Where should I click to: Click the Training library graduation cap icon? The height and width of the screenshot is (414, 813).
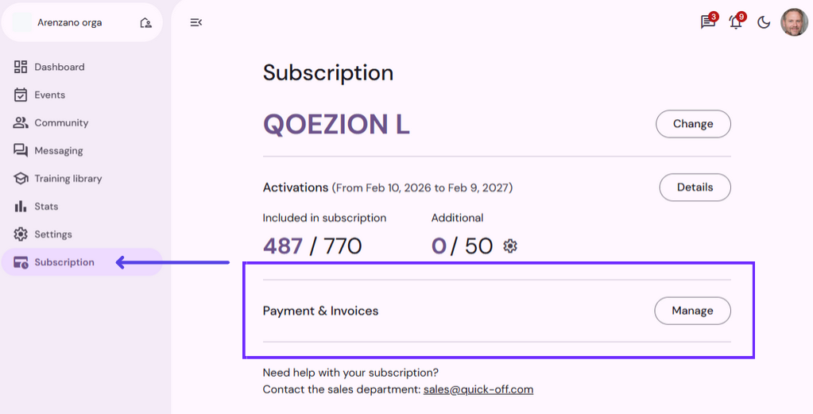[21, 178]
